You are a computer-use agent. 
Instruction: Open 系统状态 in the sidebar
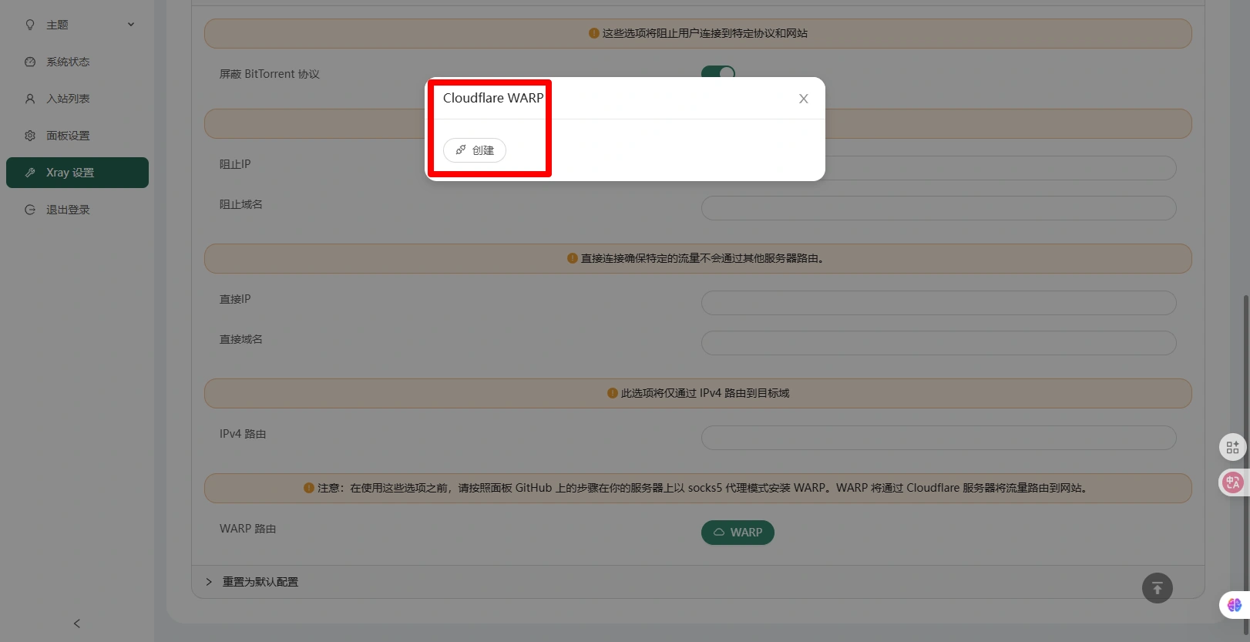tap(68, 62)
